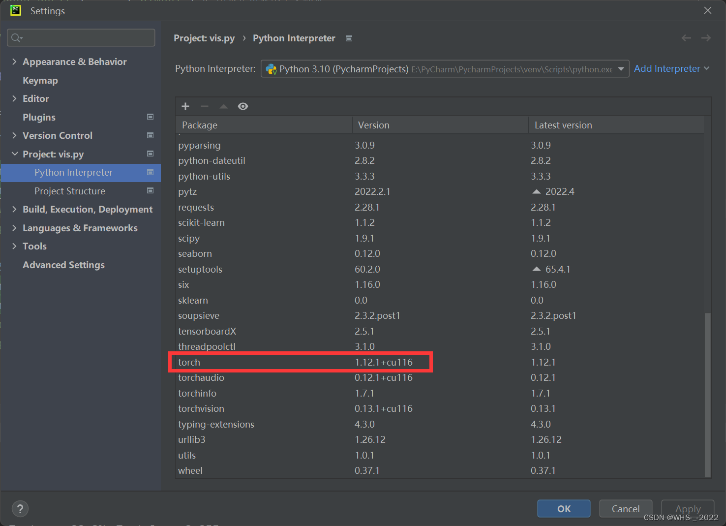The image size is (726, 526).
Task: Click the OK button
Action: click(x=564, y=509)
